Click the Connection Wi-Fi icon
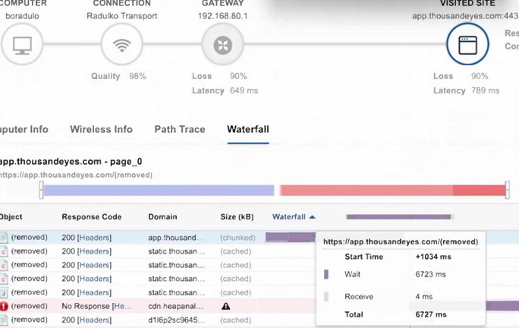This screenshot has height=328, width=519. [x=122, y=45]
